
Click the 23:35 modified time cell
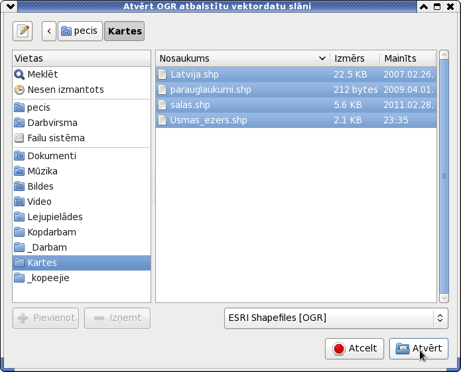pyautogui.click(x=396, y=121)
